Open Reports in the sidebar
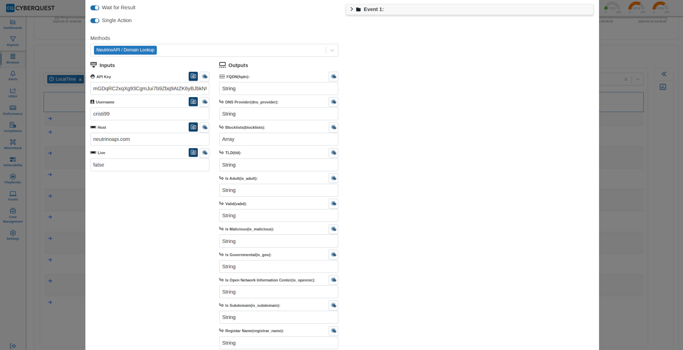Viewport: 683px width, 350px height. click(x=13, y=41)
